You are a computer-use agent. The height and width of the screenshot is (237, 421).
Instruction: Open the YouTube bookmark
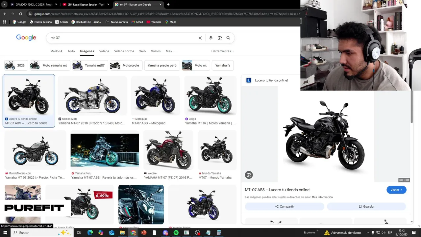tap(154, 22)
